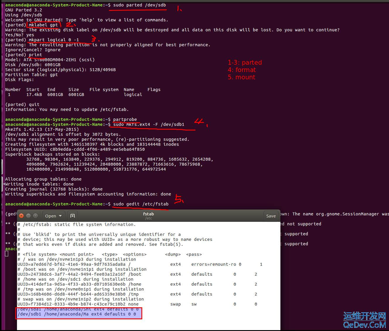This screenshot has width=389, height=331.
Task: Close the gedit fstab window
Action: pos(21,216)
